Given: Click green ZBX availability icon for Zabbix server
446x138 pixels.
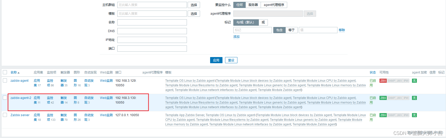Looking at the screenshot, I should click(x=383, y=115).
